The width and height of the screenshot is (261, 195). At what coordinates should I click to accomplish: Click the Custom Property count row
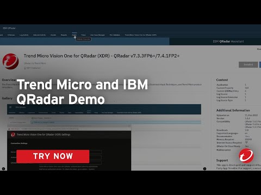click(233, 88)
